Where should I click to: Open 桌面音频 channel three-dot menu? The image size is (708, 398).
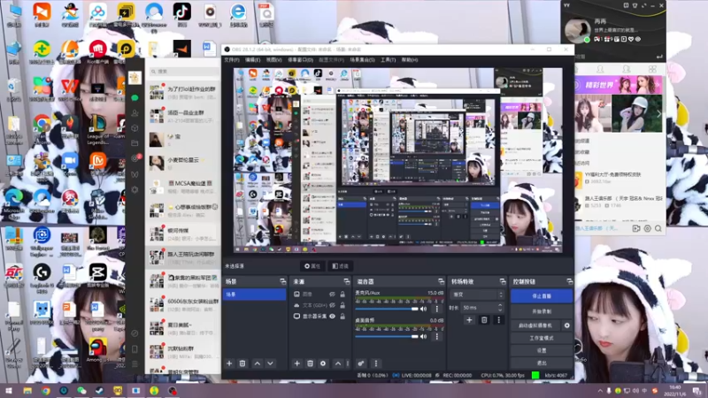coord(436,337)
